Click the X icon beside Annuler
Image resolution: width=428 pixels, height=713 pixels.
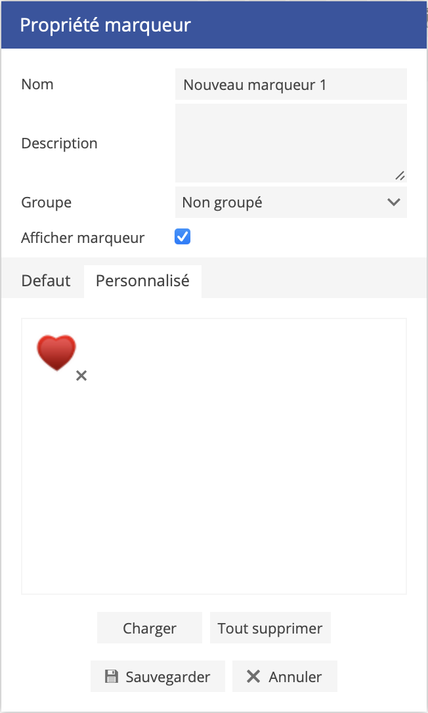click(253, 676)
